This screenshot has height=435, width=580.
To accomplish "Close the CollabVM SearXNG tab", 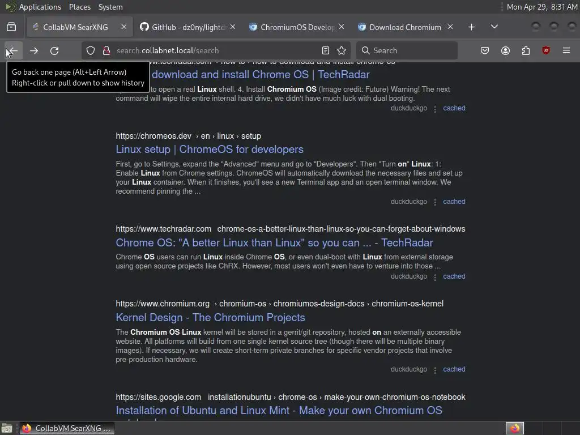I will pos(124,27).
